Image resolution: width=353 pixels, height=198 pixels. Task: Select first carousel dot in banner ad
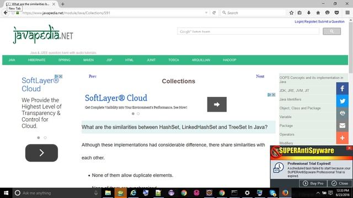(133, 114)
